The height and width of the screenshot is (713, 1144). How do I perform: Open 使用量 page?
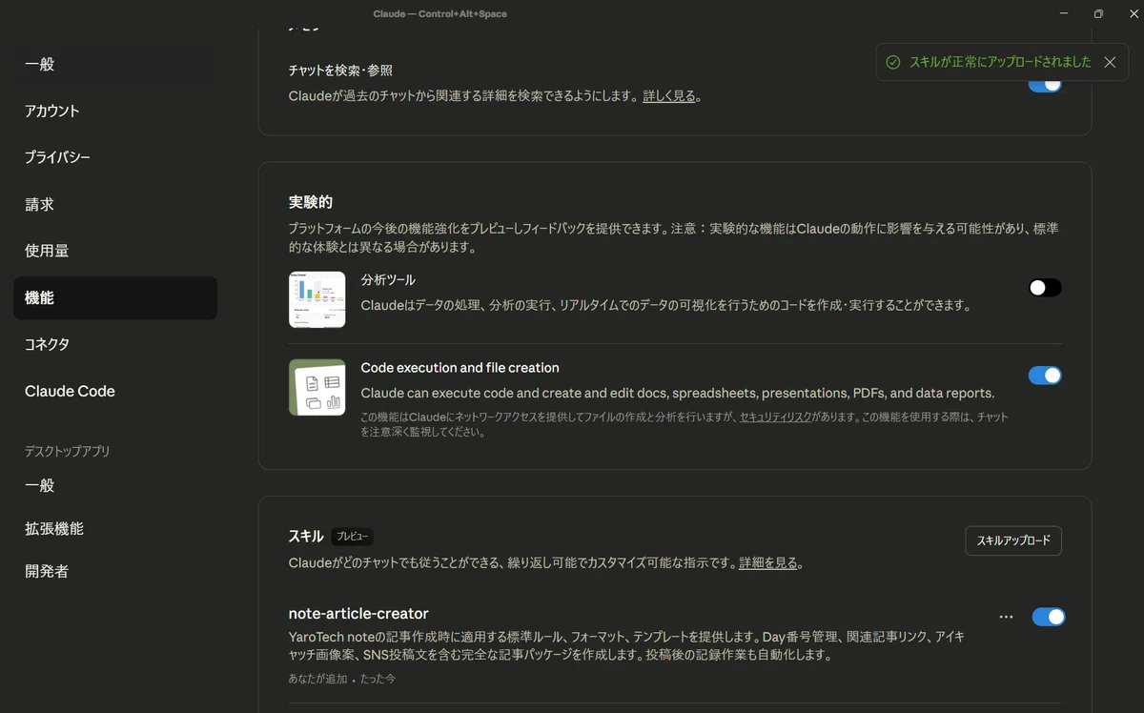pos(115,252)
